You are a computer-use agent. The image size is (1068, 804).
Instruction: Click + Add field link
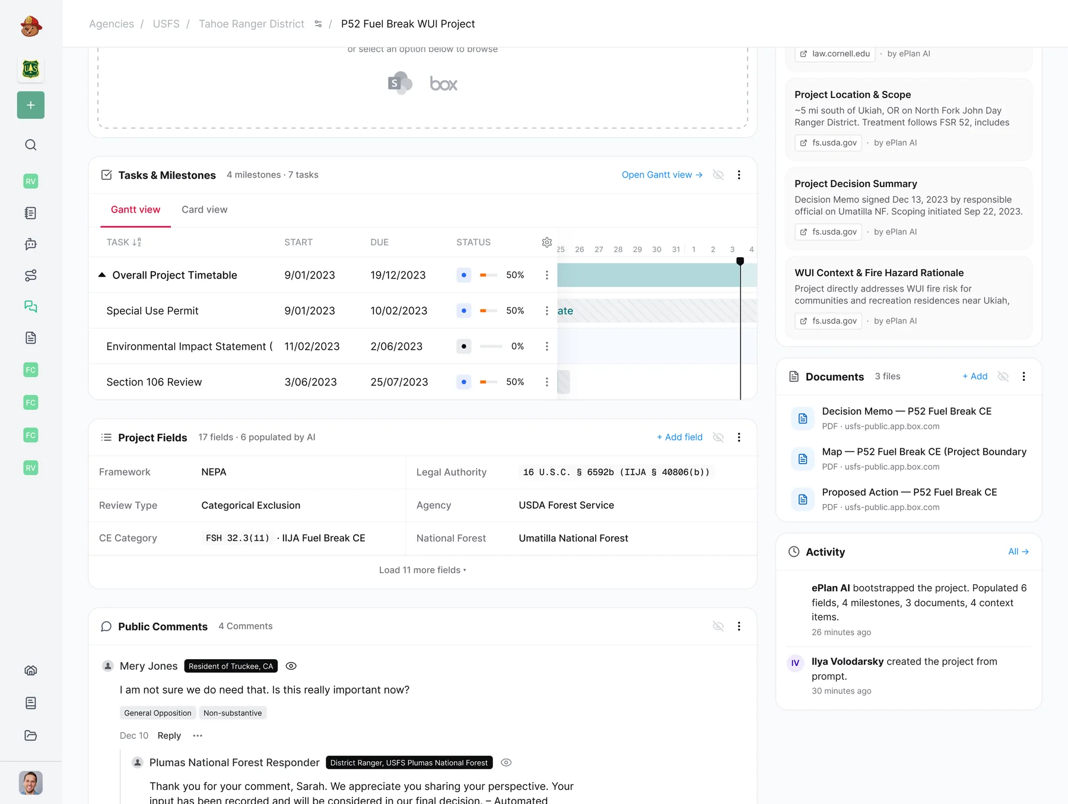pyautogui.click(x=679, y=437)
